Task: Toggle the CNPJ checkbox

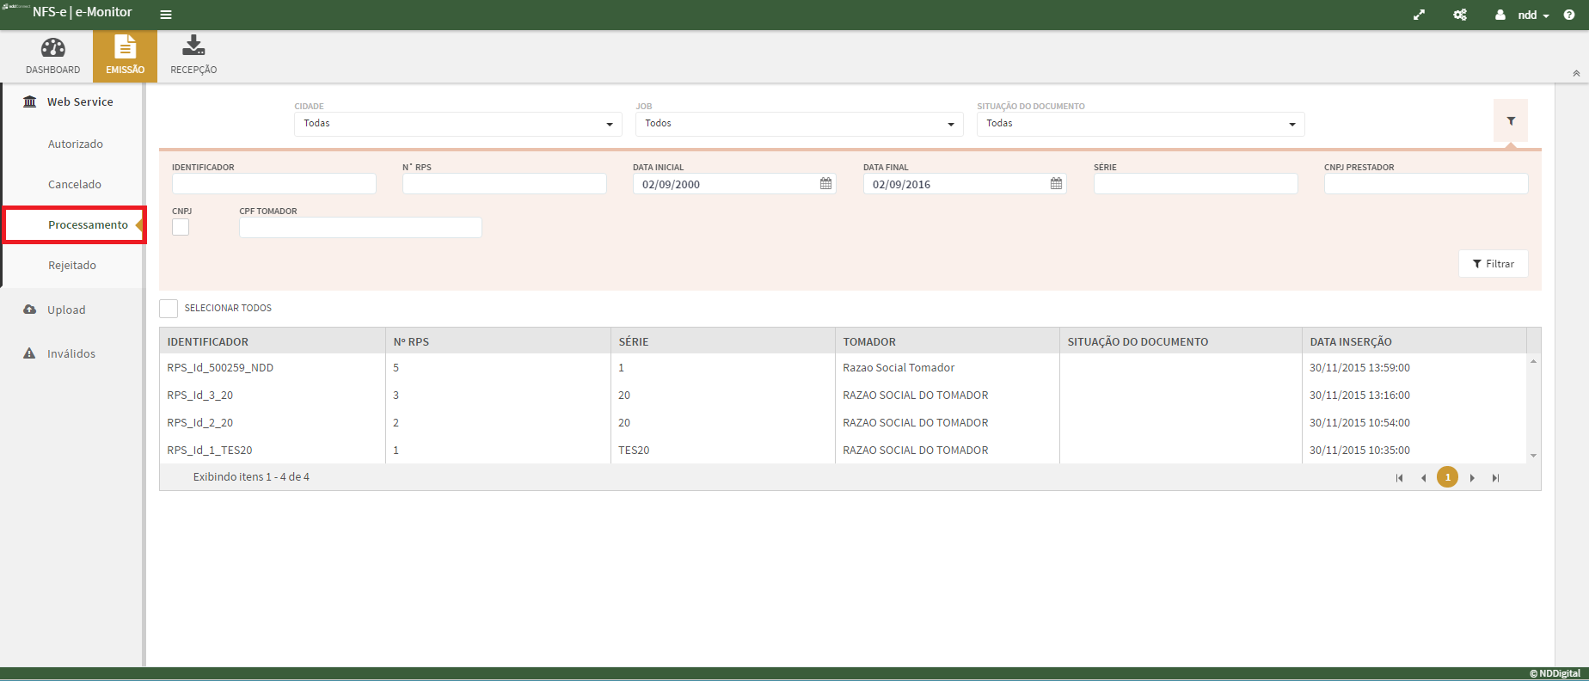Action: [181, 227]
